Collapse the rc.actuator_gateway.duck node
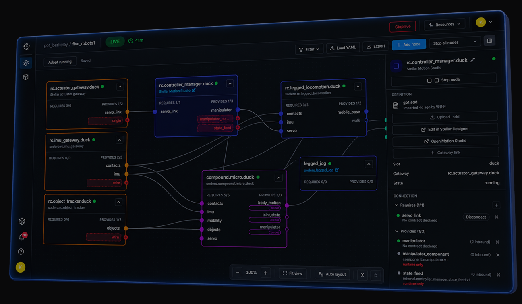522x304 pixels. pos(120,87)
